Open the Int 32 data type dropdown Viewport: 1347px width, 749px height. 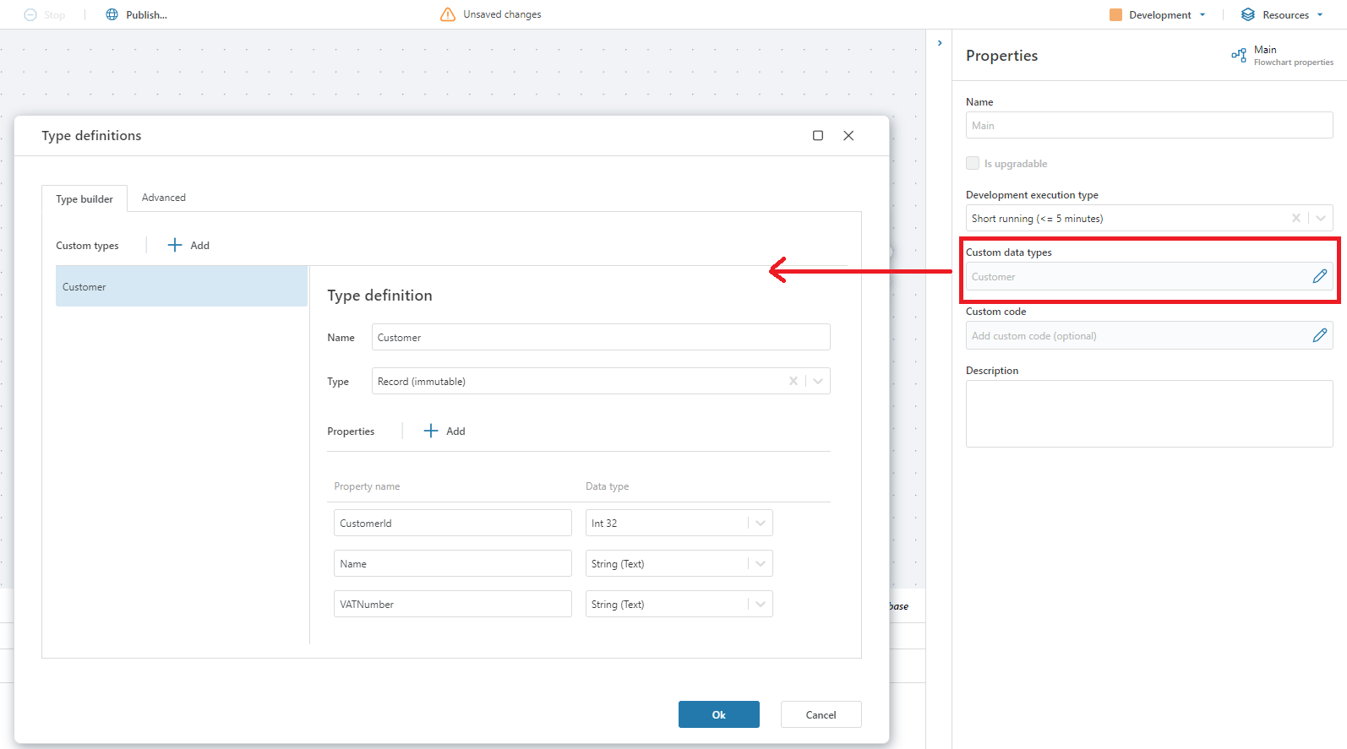pyautogui.click(x=760, y=523)
